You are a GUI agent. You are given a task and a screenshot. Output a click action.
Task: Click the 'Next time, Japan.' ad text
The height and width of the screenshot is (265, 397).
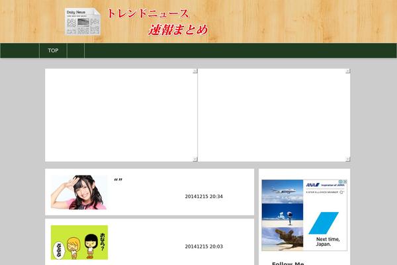point(328,242)
